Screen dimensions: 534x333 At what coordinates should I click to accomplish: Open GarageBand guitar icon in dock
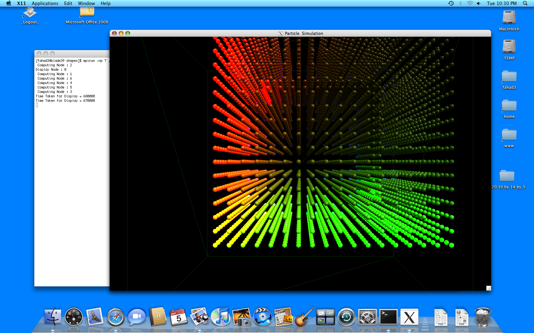point(305,317)
